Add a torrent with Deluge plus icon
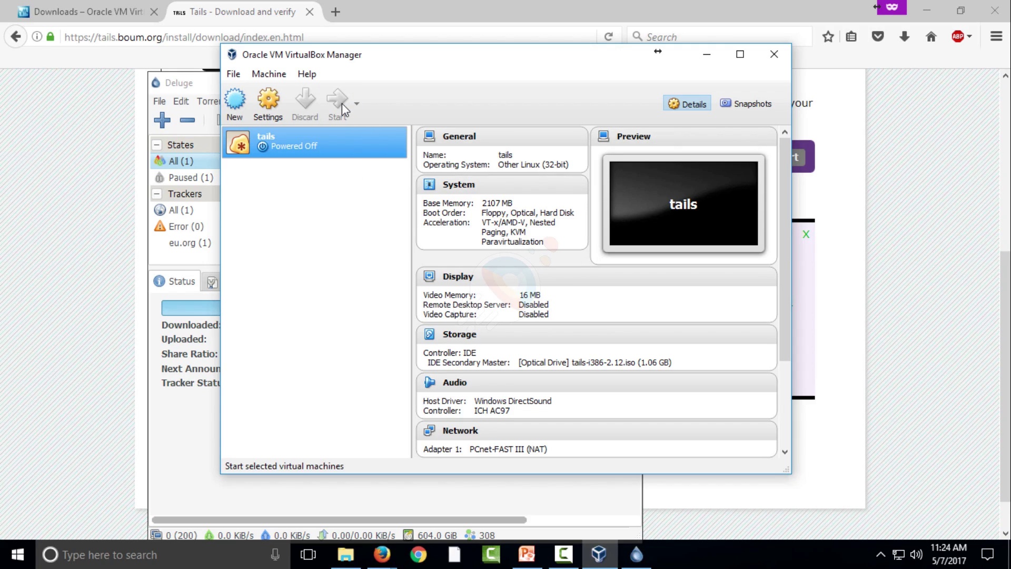Screen dimensions: 1011x569 [x=162, y=120]
